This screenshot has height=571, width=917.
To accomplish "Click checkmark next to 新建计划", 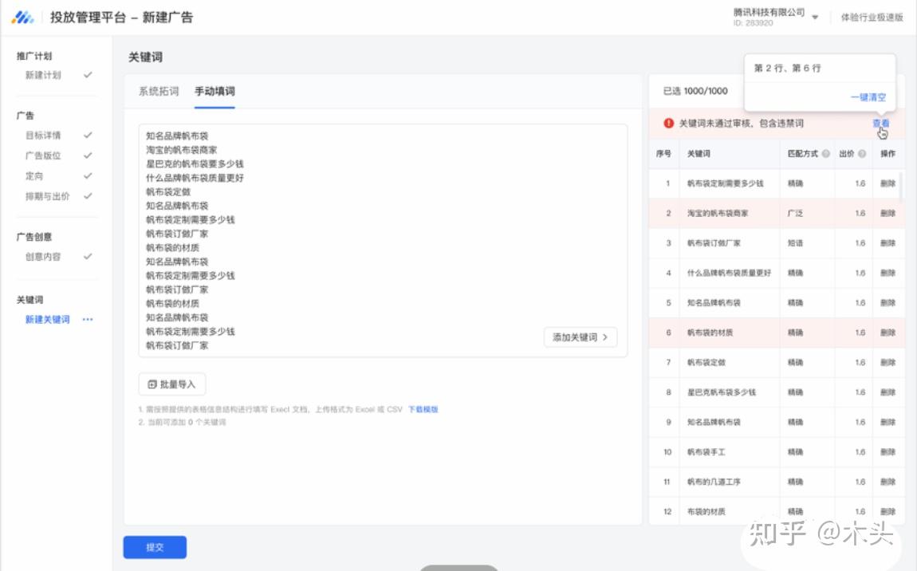I will click(88, 75).
